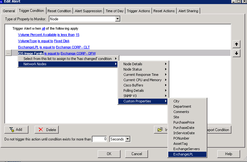Switch to the General tab
The image size is (247, 162).
[x=9, y=11]
